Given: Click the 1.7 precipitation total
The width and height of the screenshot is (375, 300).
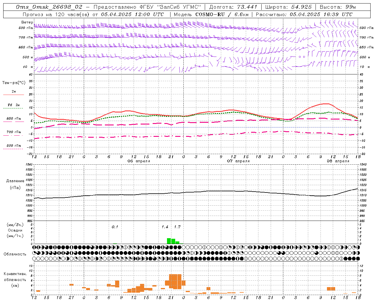Looking at the screenshot, I should [177, 227].
